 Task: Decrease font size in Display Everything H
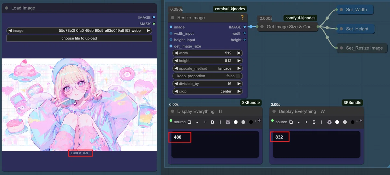(x=197, y=122)
